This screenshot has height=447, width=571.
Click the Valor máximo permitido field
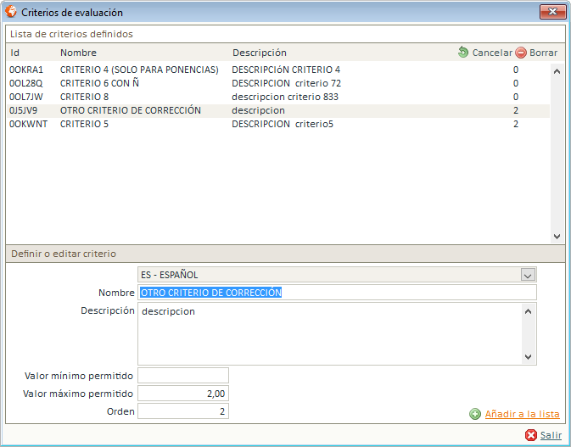coord(183,394)
